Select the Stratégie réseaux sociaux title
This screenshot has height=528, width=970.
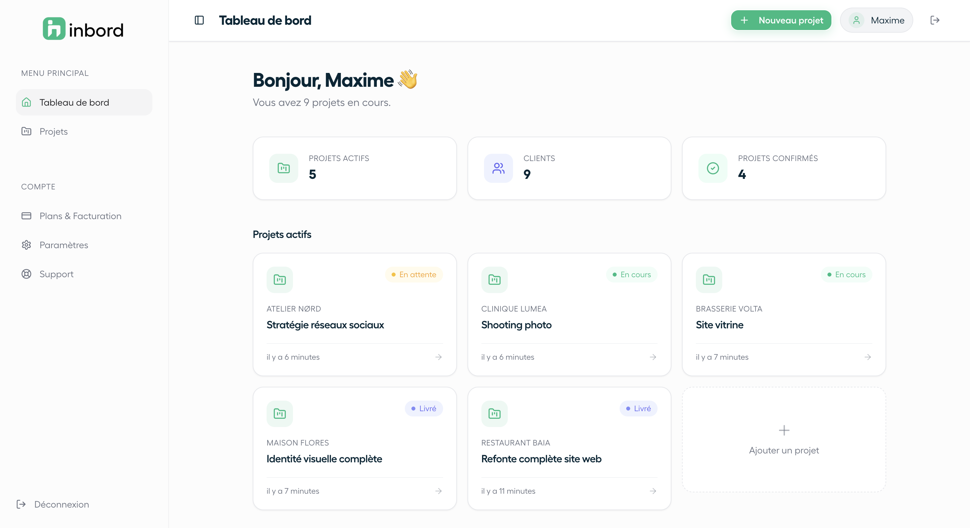pos(325,325)
